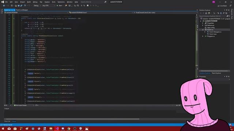Open the Window menu

[x=69, y=2]
